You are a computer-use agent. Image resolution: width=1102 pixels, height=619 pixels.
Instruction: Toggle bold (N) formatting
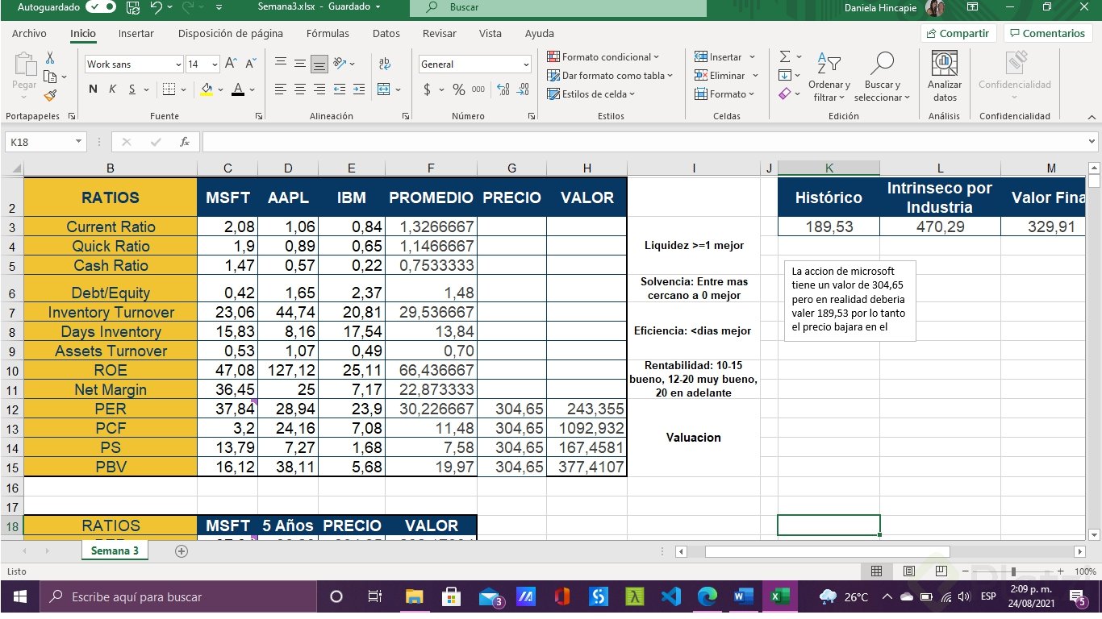click(x=93, y=89)
